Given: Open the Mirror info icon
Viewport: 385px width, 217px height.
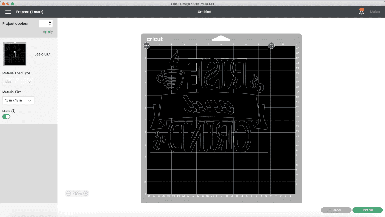Looking at the screenshot, I should 14,111.
